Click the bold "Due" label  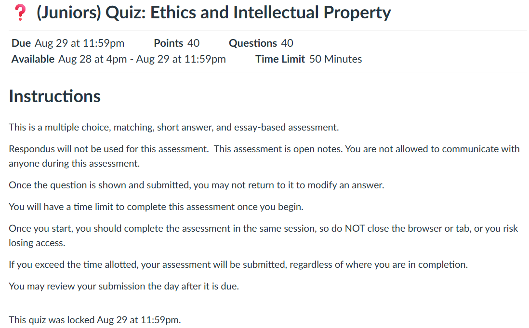tap(21, 43)
